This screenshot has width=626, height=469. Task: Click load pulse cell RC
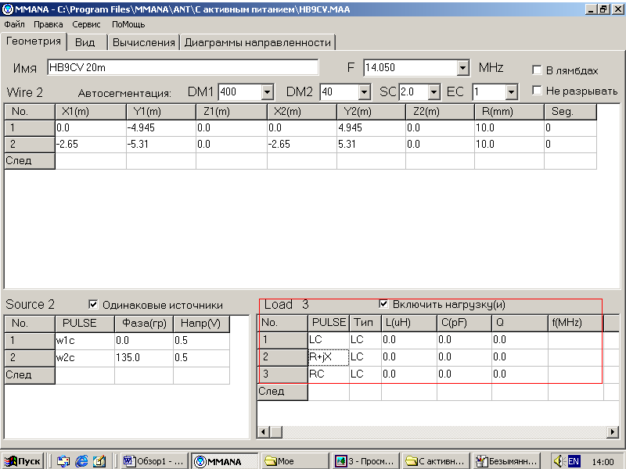coord(329,374)
